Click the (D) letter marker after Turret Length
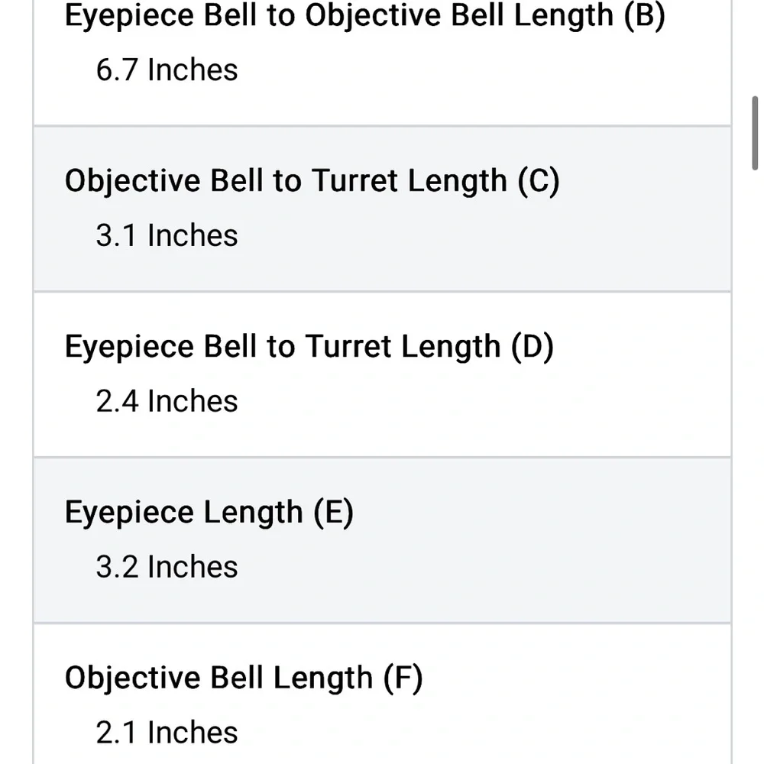 (532, 346)
